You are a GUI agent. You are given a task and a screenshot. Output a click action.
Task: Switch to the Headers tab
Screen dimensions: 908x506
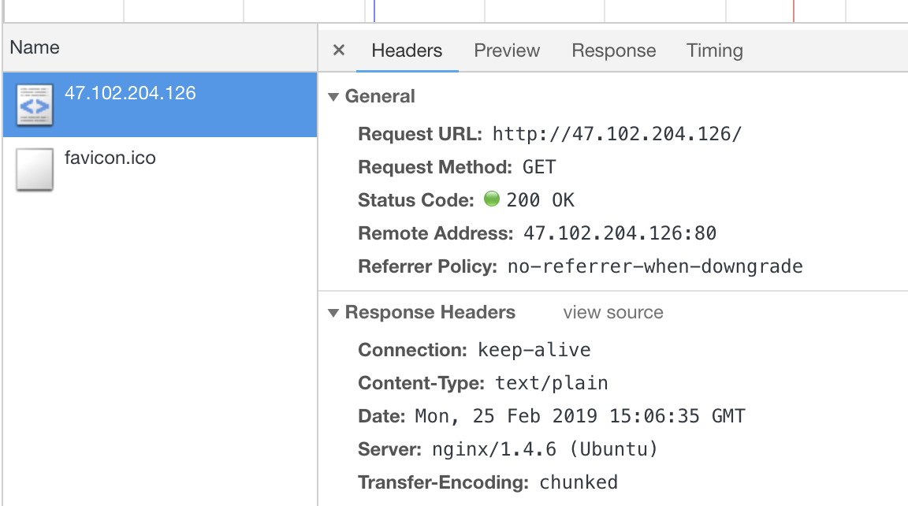(407, 50)
